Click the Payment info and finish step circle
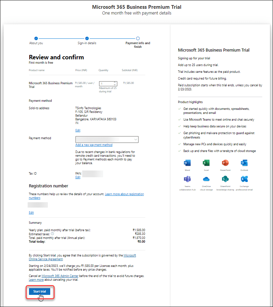 pyautogui.click(x=138, y=38)
